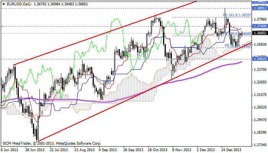Select the right anchor handle of 1.37400 line
The image size is (268, 153).
click(x=251, y=26)
